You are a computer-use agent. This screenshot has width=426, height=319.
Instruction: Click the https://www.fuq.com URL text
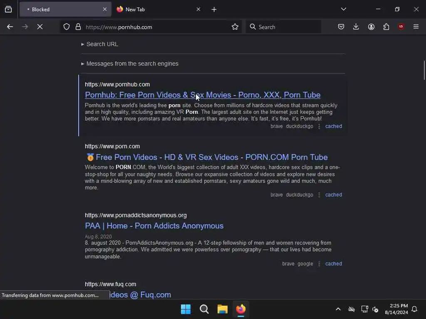click(110, 284)
